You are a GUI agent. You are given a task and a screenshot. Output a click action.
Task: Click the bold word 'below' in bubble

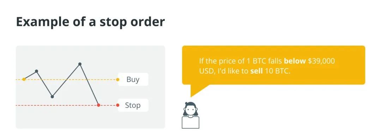pyautogui.click(x=295, y=61)
